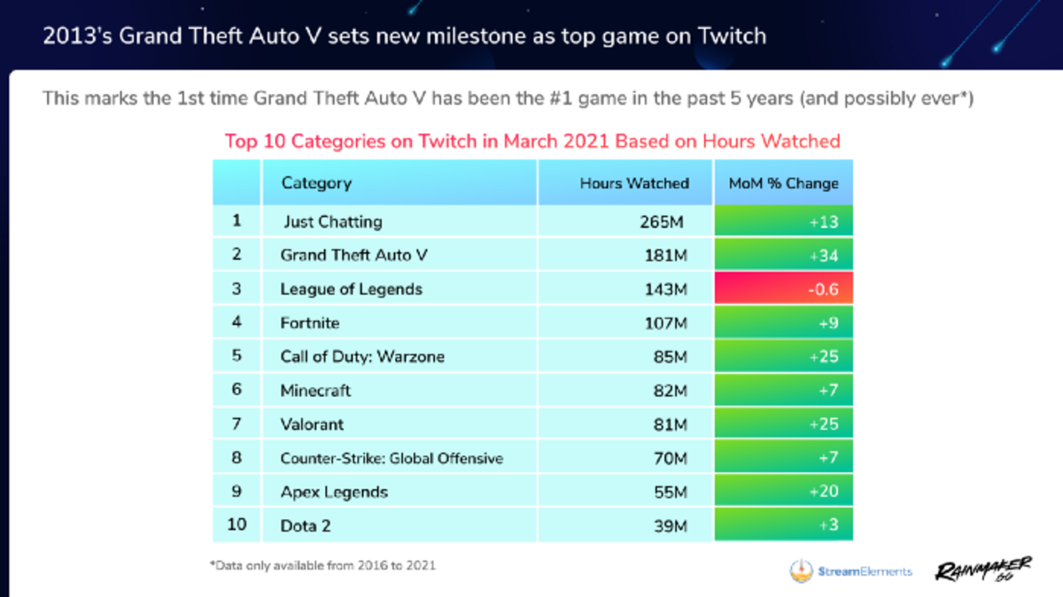Select the League of Legends category
Screen dimensions: 1063x597
(351, 290)
